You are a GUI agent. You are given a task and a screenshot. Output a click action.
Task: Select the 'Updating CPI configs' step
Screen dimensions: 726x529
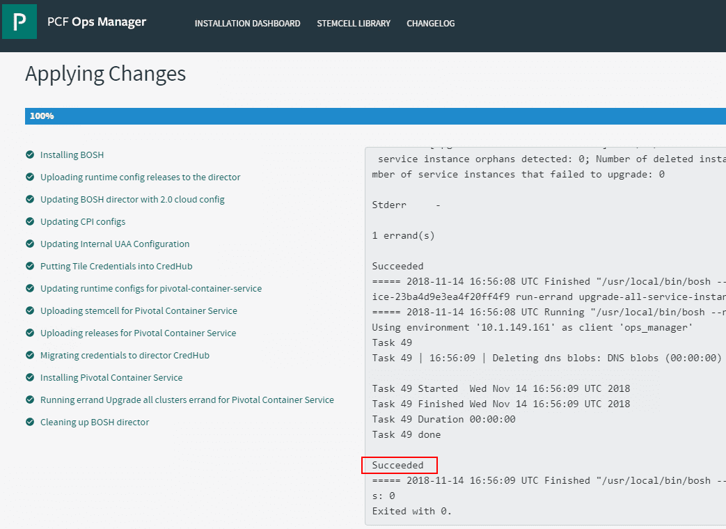point(83,221)
